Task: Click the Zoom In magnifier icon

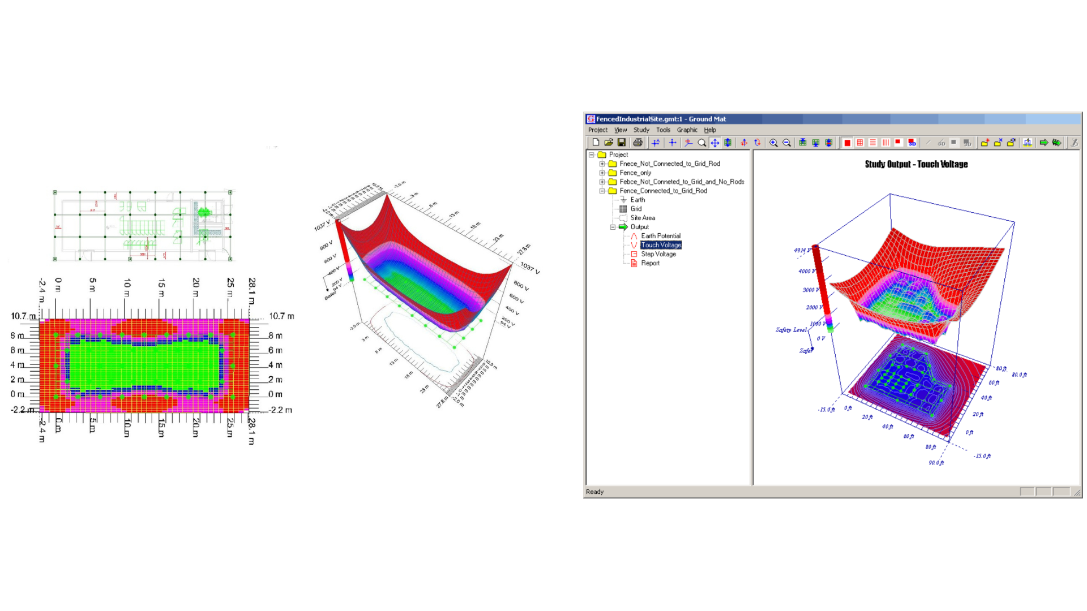Action: click(x=773, y=143)
